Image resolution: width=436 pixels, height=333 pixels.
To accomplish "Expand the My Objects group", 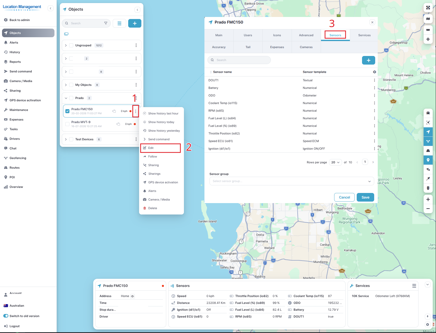I will (x=66, y=85).
